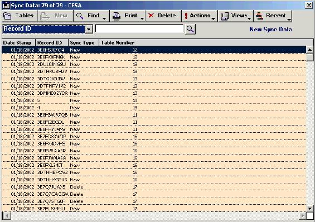Viewport: 315px width, 222px height.
Task: Select the Delete record 3E7Q7JUAX5
Action: [x=154, y=187]
